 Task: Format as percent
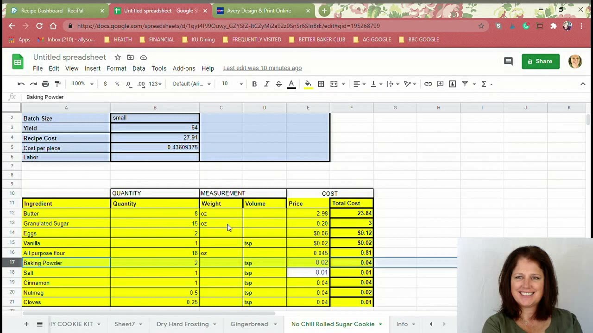tap(117, 84)
